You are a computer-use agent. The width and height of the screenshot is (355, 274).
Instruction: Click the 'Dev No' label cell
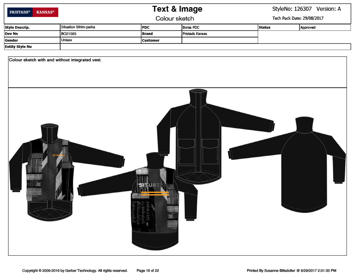(x=32, y=34)
